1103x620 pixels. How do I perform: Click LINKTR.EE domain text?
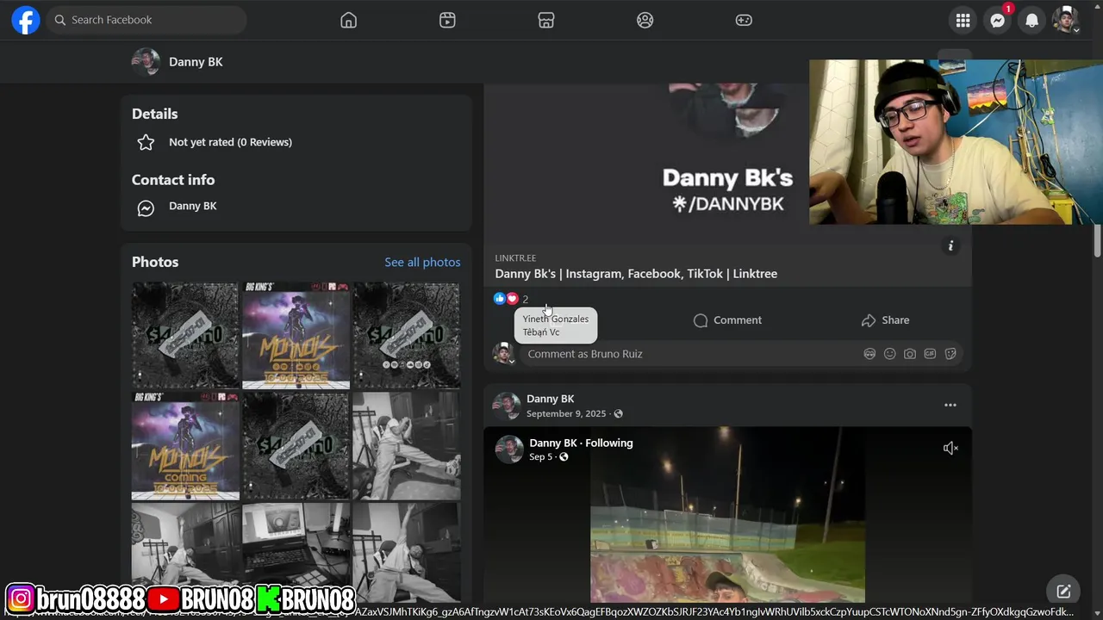[515, 257]
